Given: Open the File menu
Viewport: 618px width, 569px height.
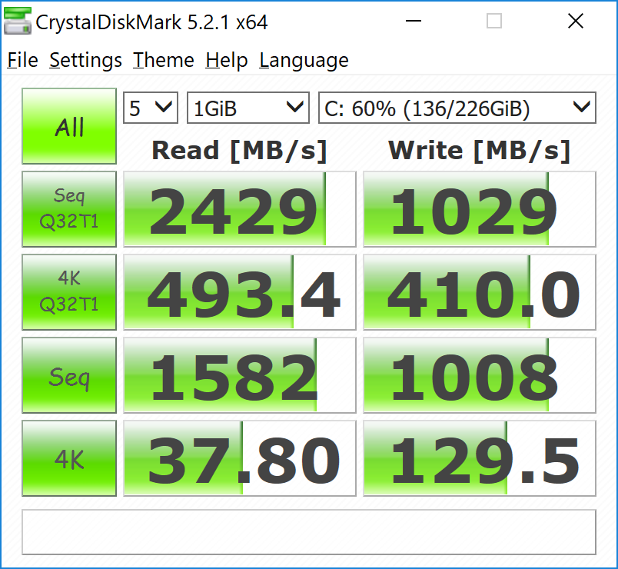Looking at the screenshot, I should click(22, 60).
